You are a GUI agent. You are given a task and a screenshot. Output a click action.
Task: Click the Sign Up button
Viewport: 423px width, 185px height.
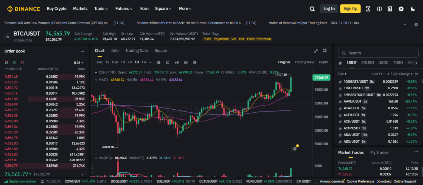point(350,9)
